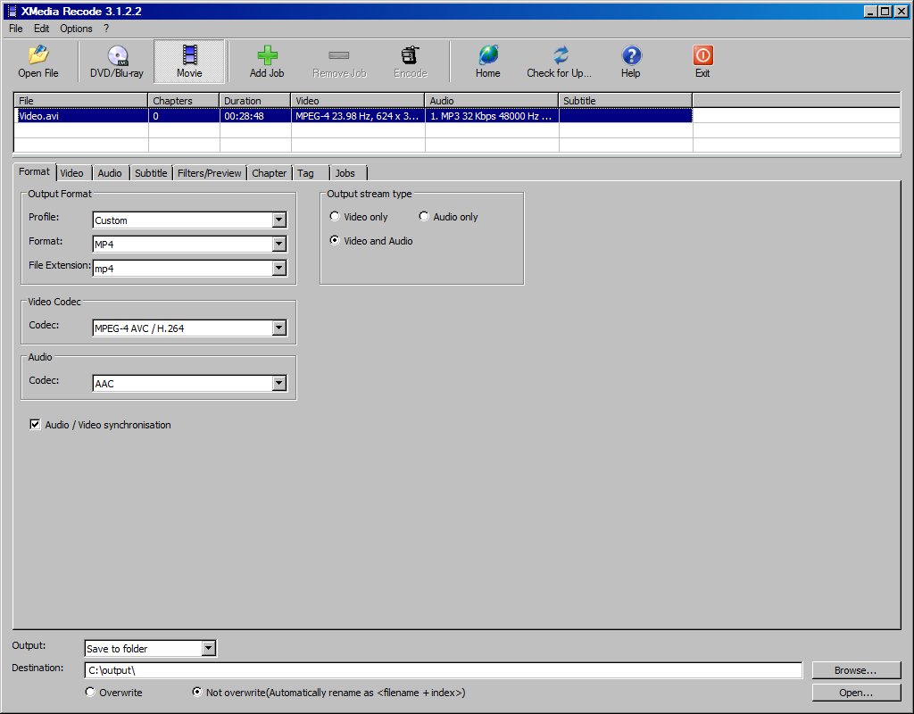Click the File column header
Image resolution: width=914 pixels, height=714 pixels.
(x=81, y=100)
